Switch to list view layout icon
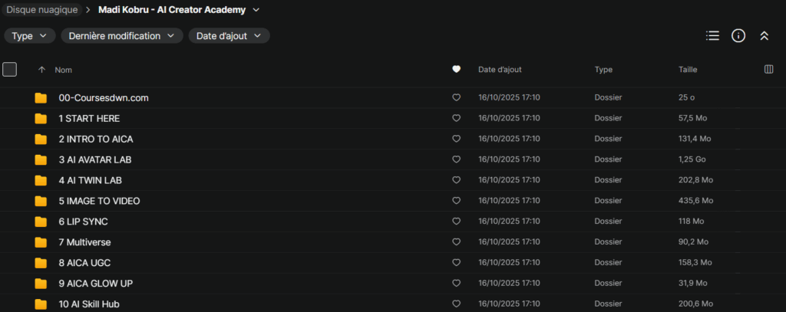 click(x=712, y=36)
